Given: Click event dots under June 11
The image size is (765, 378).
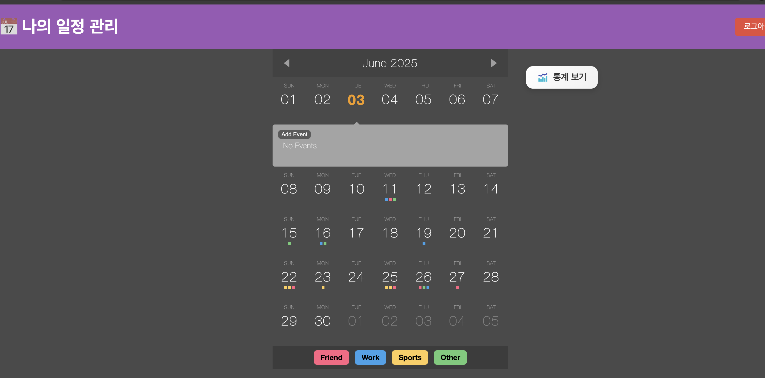Looking at the screenshot, I should (390, 200).
